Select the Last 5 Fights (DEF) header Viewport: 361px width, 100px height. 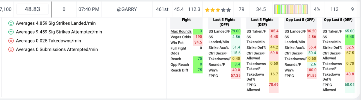tap(262, 22)
